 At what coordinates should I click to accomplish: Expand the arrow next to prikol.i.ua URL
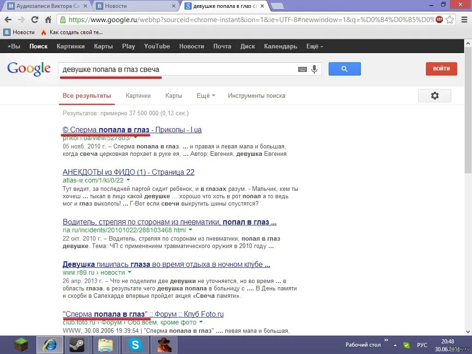point(136,137)
